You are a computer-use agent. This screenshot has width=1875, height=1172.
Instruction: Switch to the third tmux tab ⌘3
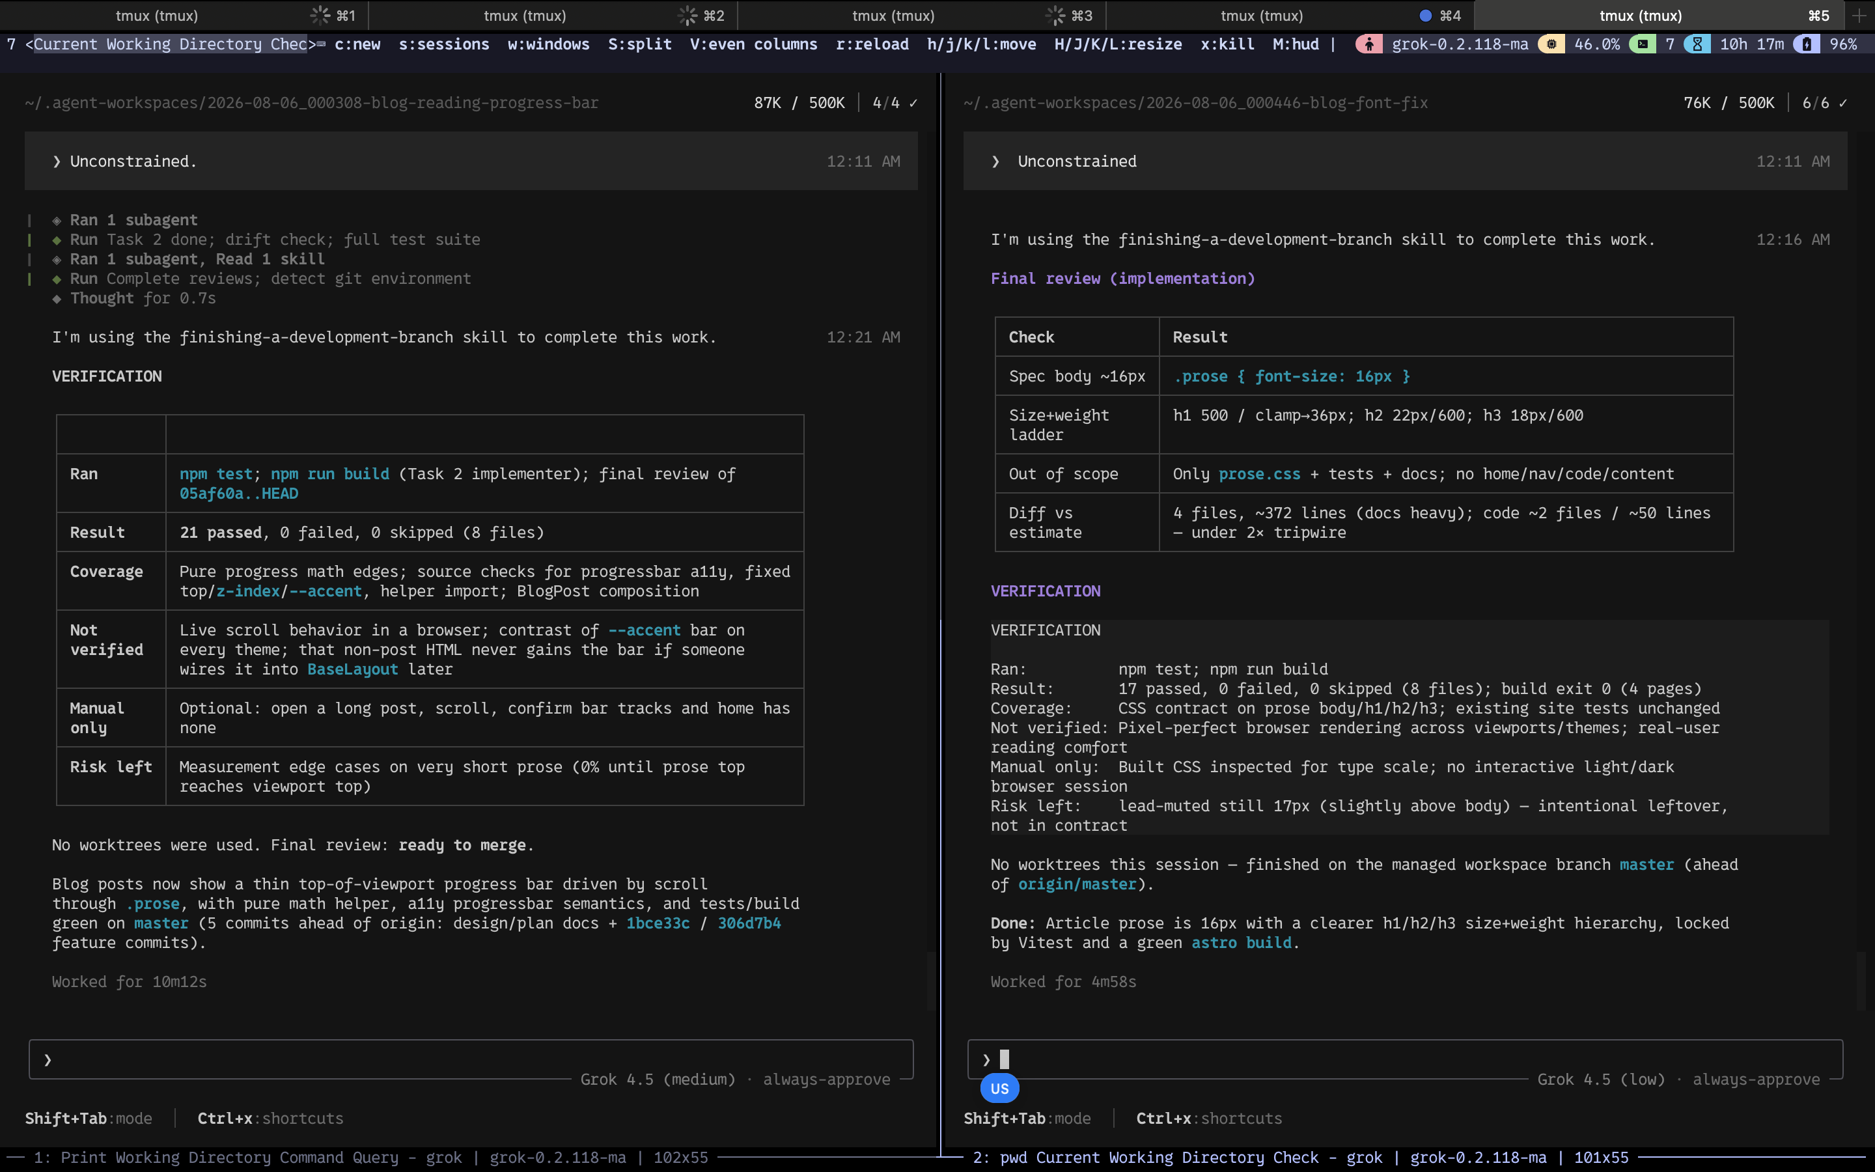coord(921,16)
